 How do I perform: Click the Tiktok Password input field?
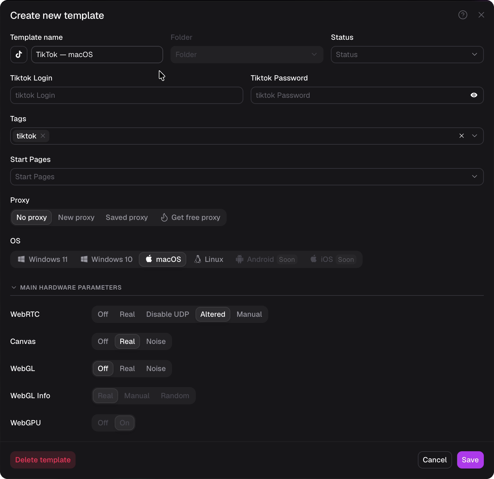(x=367, y=95)
